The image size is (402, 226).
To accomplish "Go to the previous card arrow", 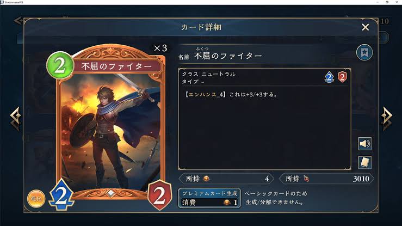I will (x=15, y=119).
